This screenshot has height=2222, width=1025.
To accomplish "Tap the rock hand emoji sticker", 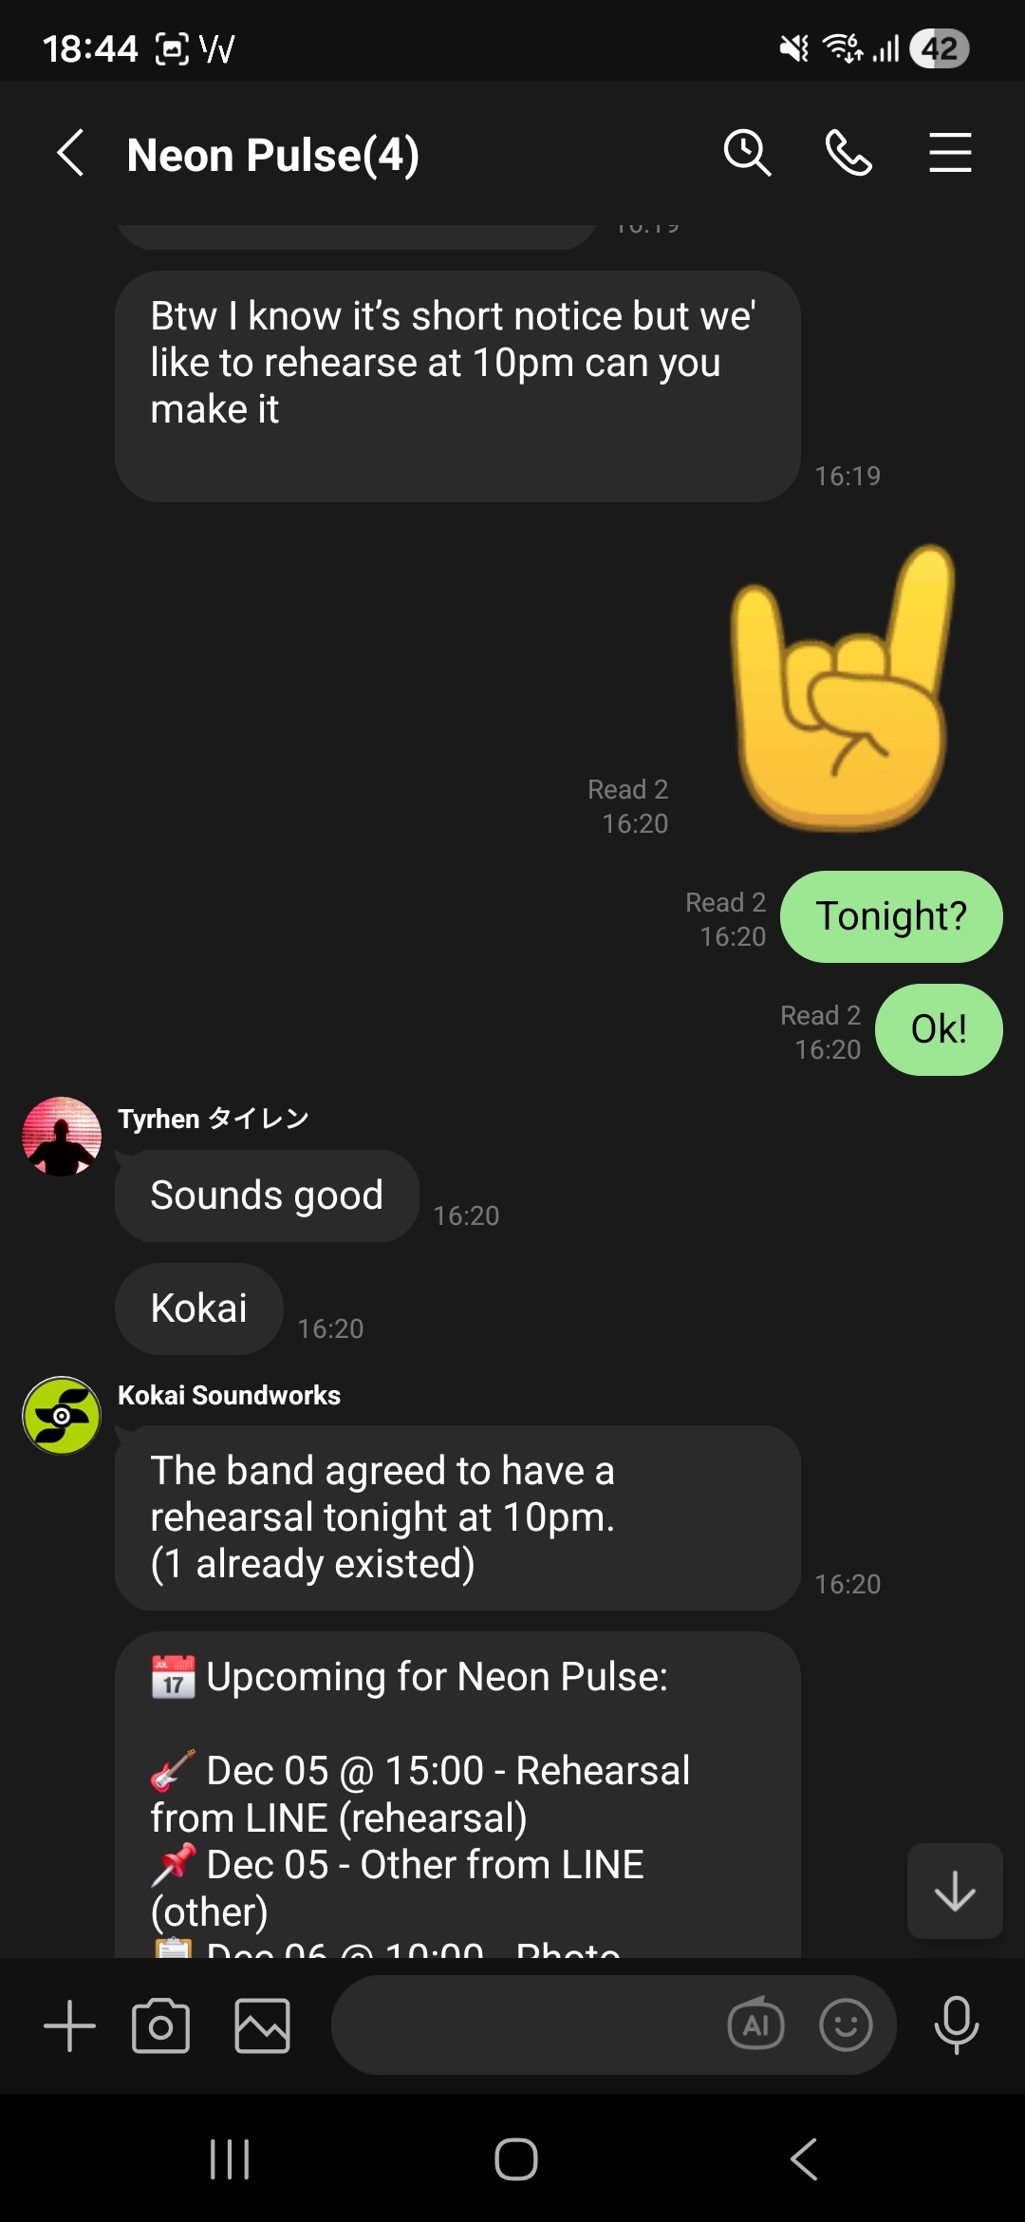I will 842,688.
